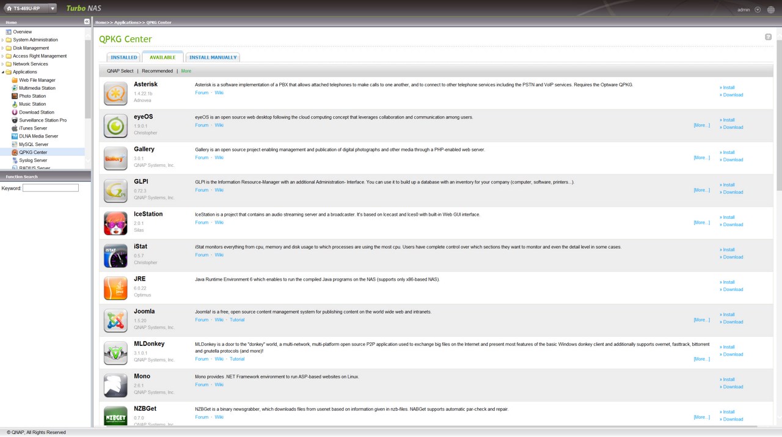Expand System Administration tree node
782x437 pixels.
pos(2,40)
